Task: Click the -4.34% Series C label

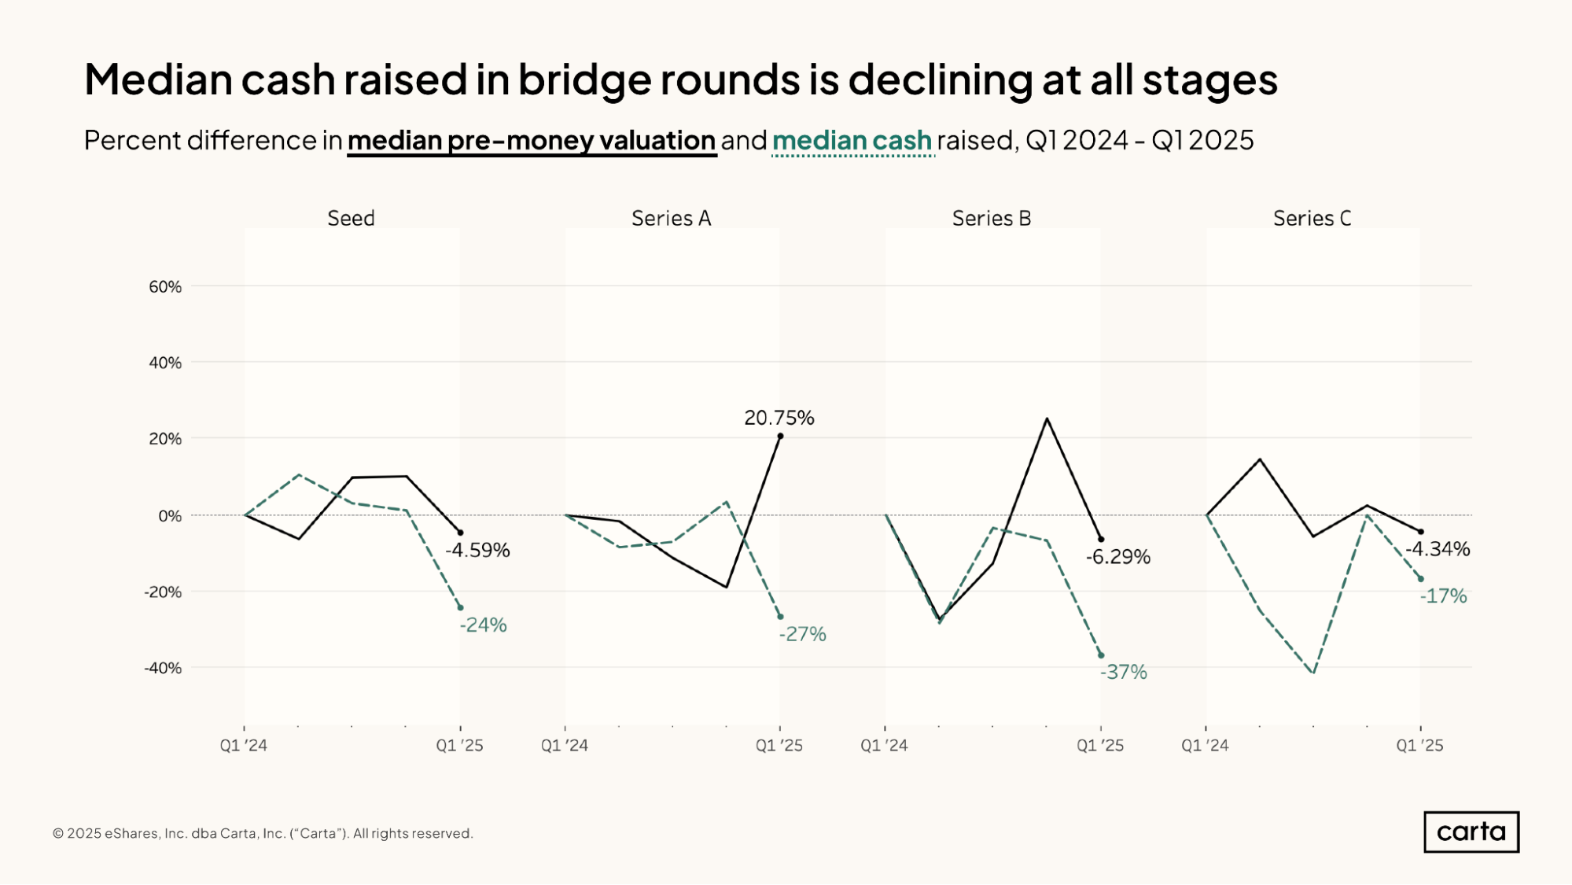Action: 1438,549
